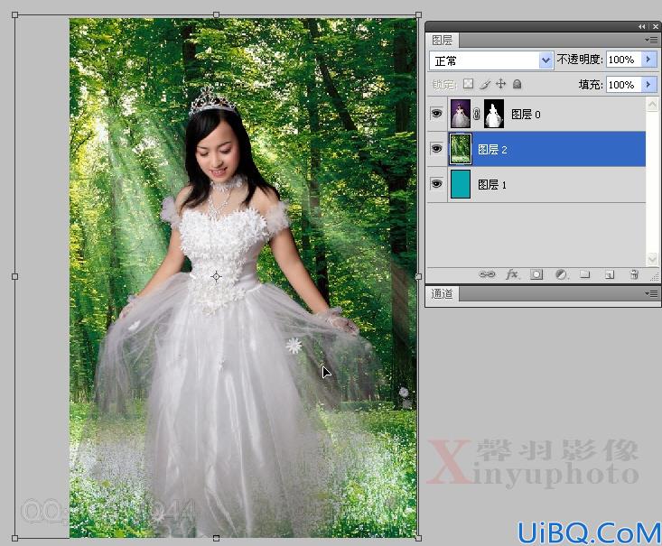Image resolution: width=662 pixels, height=546 pixels.
Task: Select the 图层 2 forest thumbnail
Action: coord(461,149)
